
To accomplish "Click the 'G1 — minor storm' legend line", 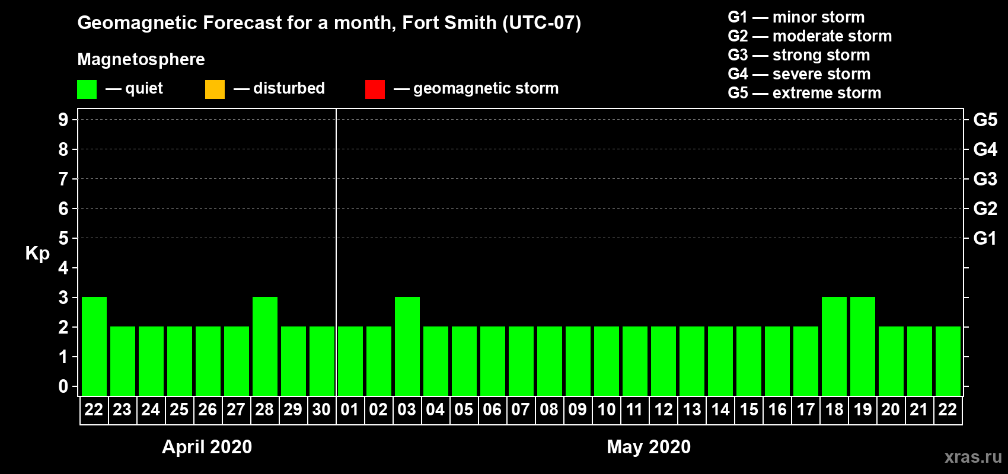I will [x=796, y=17].
